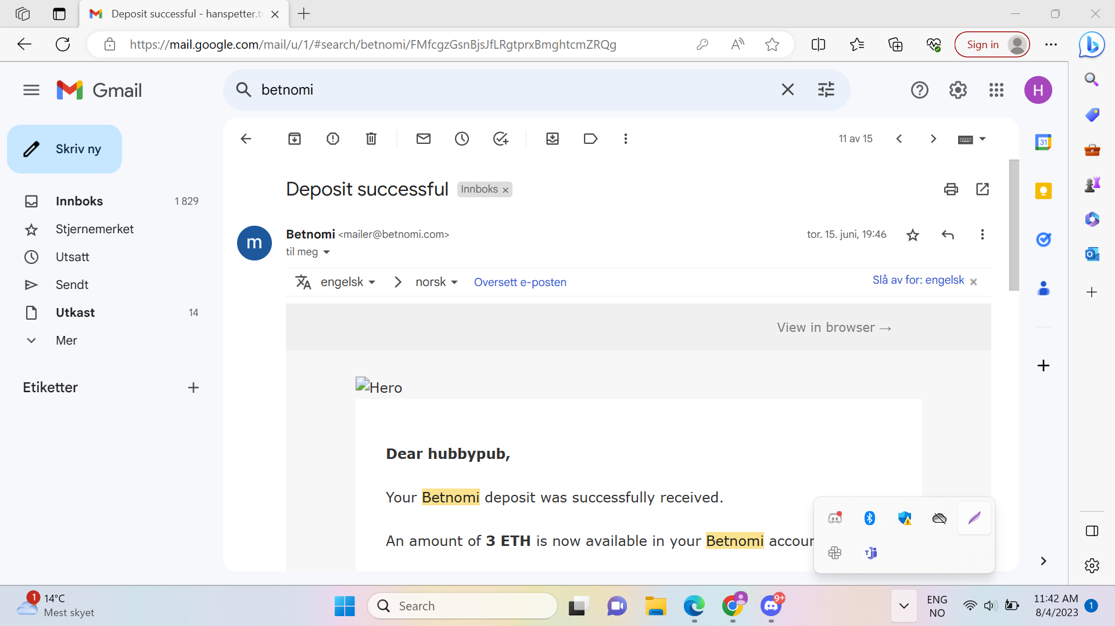1115x626 pixels.
Task: Go to the newer email arrow
Action: 899,139
